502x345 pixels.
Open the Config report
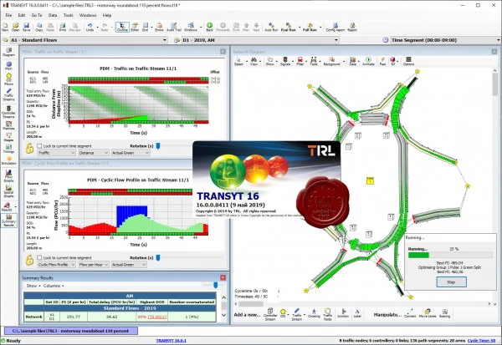click(336, 27)
